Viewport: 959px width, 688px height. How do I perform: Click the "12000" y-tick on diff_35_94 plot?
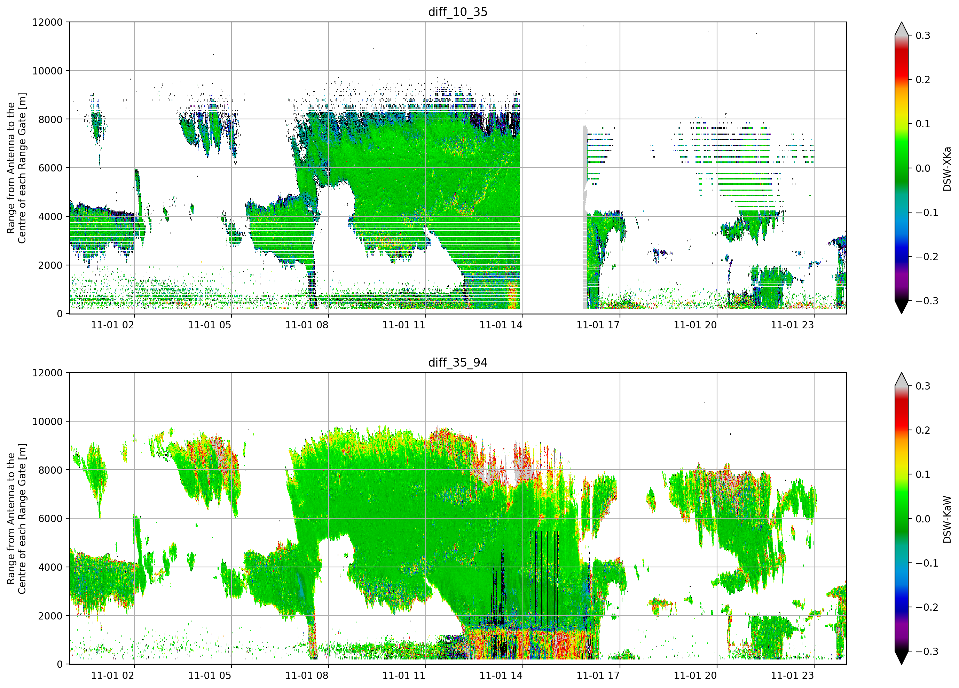[x=47, y=373]
